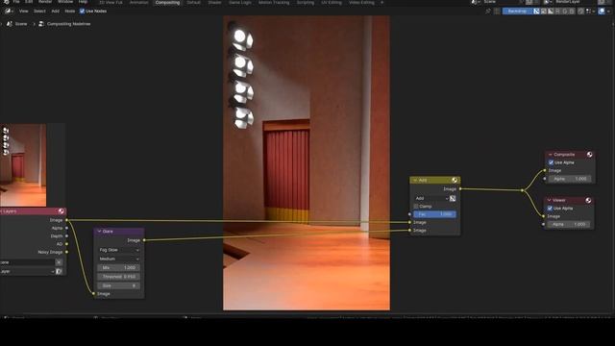The image size is (615, 346).
Task: Adjust the Composite node Alpha field
Action: tap(569, 179)
